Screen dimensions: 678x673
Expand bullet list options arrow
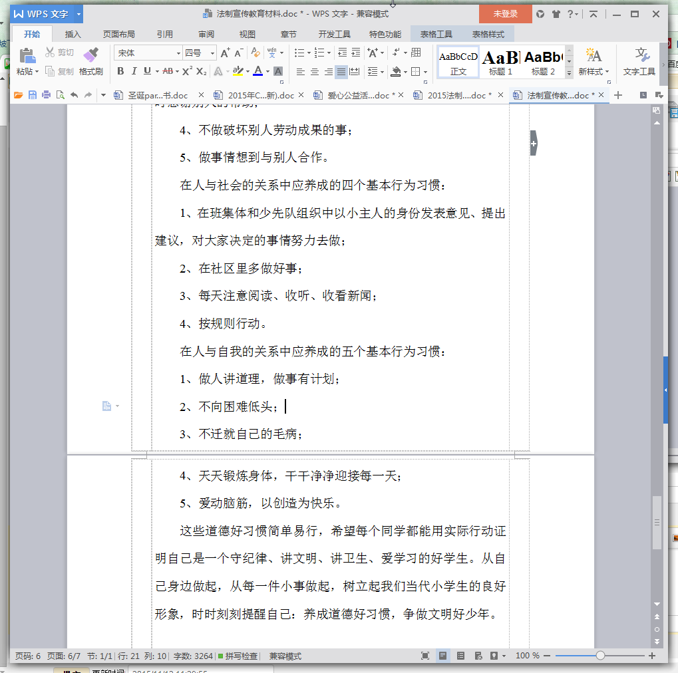pyautogui.click(x=309, y=53)
